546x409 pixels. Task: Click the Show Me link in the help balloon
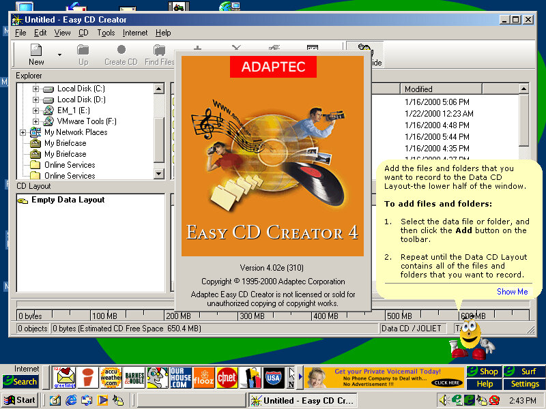click(x=512, y=292)
